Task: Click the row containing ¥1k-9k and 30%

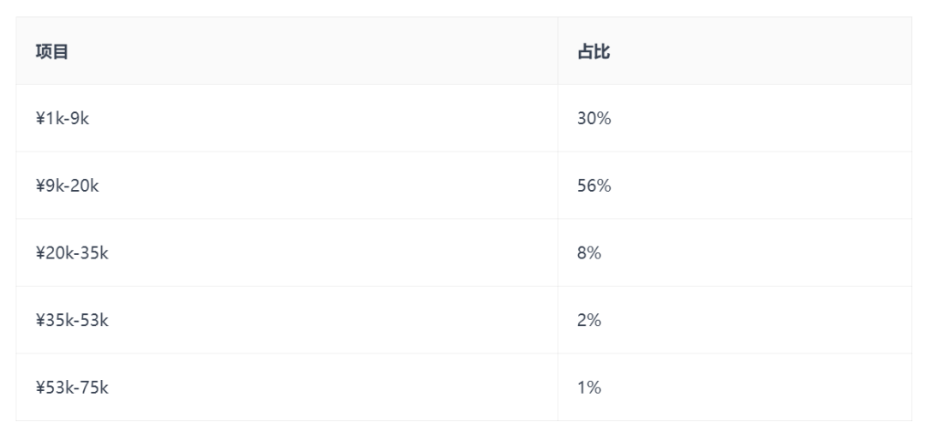Action: click(463, 118)
